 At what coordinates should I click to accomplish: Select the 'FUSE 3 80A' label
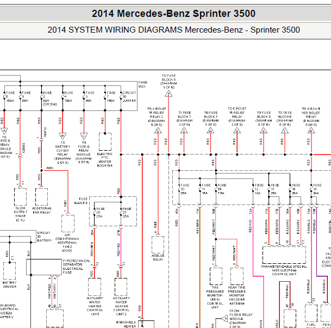(90, 97)
